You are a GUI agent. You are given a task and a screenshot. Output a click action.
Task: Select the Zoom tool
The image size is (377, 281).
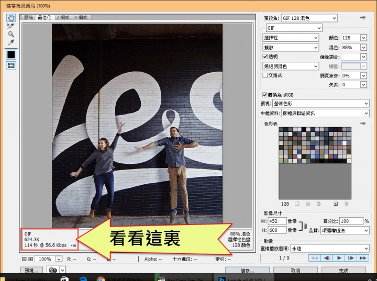(x=11, y=34)
